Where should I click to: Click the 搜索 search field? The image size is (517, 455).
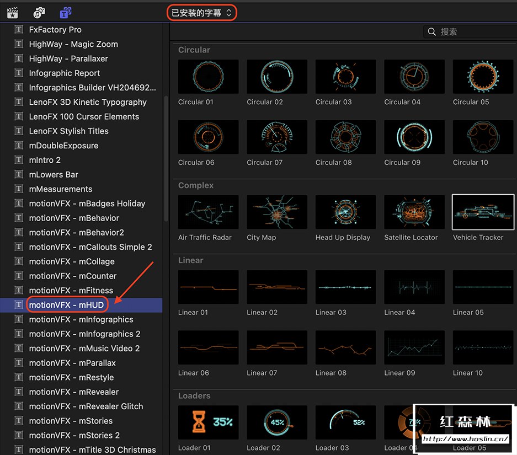pyautogui.click(x=470, y=31)
